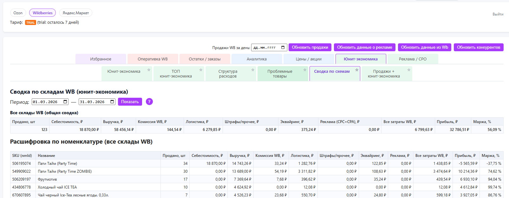The width and height of the screenshot is (509, 198).
Task: Click the Фрутмотив product name
Action: 47,179
